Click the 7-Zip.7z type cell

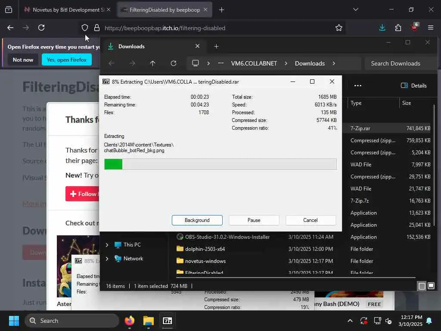tap(360, 201)
